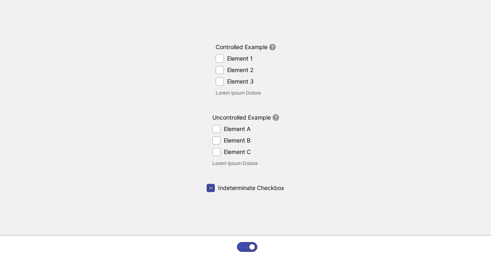Click the "Uncontrolled Example" group heading

click(x=241, y=118)
